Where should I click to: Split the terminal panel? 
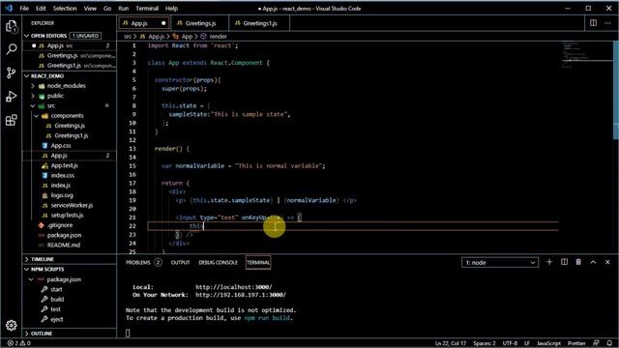[564, 262]
